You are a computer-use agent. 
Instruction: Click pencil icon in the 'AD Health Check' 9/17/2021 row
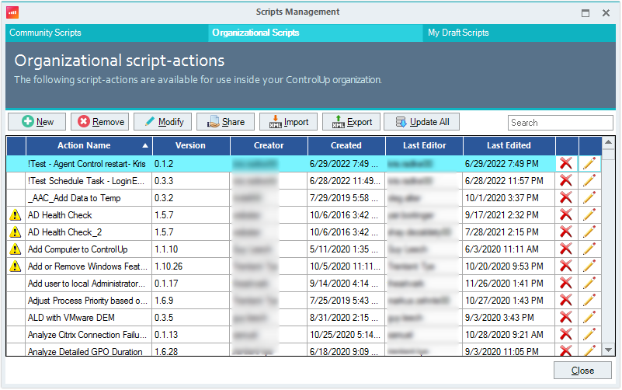pyautogui.click(x=589, y=214)
